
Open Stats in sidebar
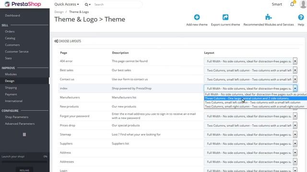8,58
